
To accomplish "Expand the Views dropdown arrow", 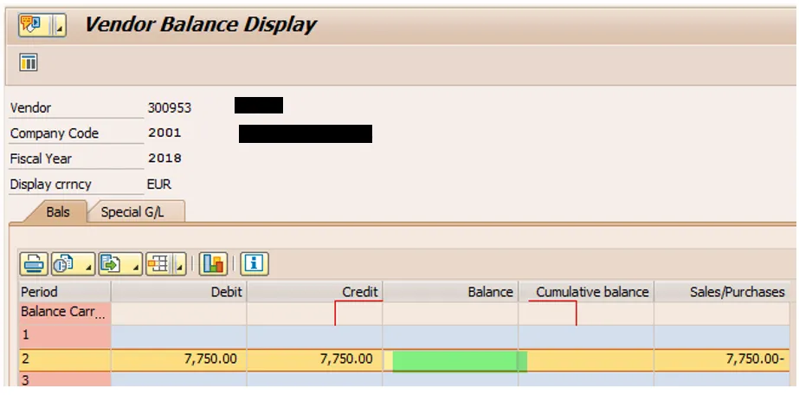I will tap(87, 263).
